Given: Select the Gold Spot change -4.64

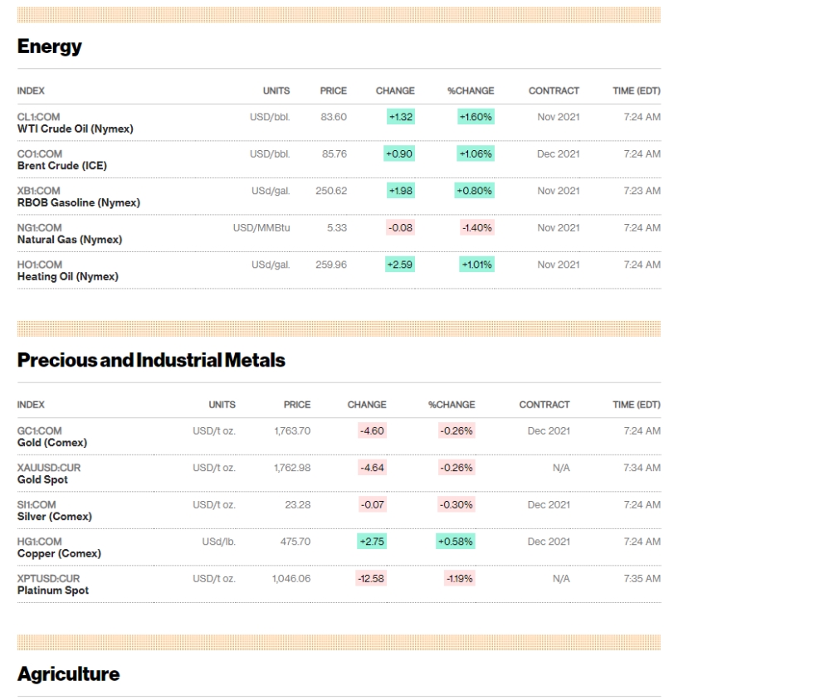Looking at the screenshot, I should coord(372,468).
